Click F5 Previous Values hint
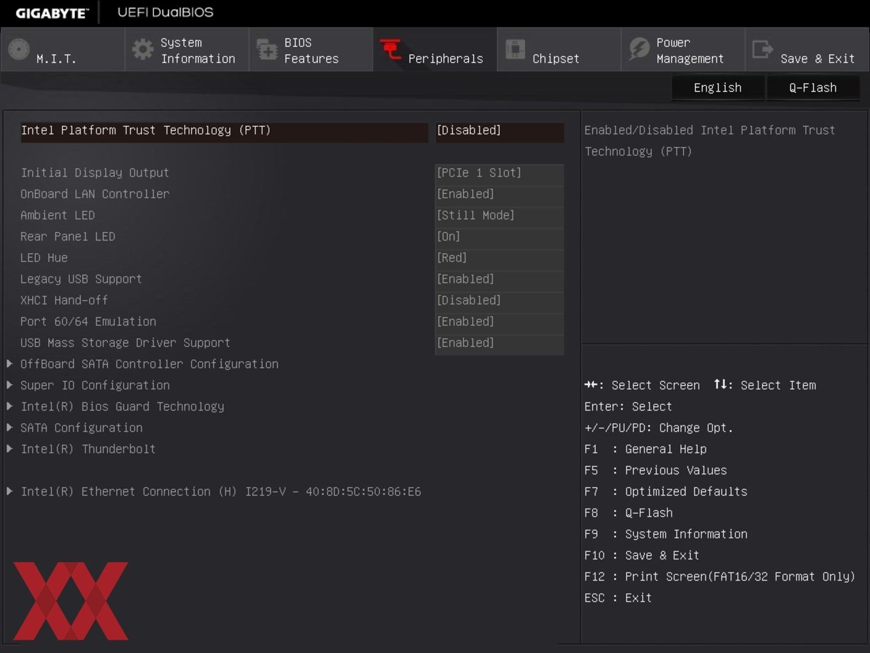The width and height of the screenshot is (870, 653). (x=656, y=470)
